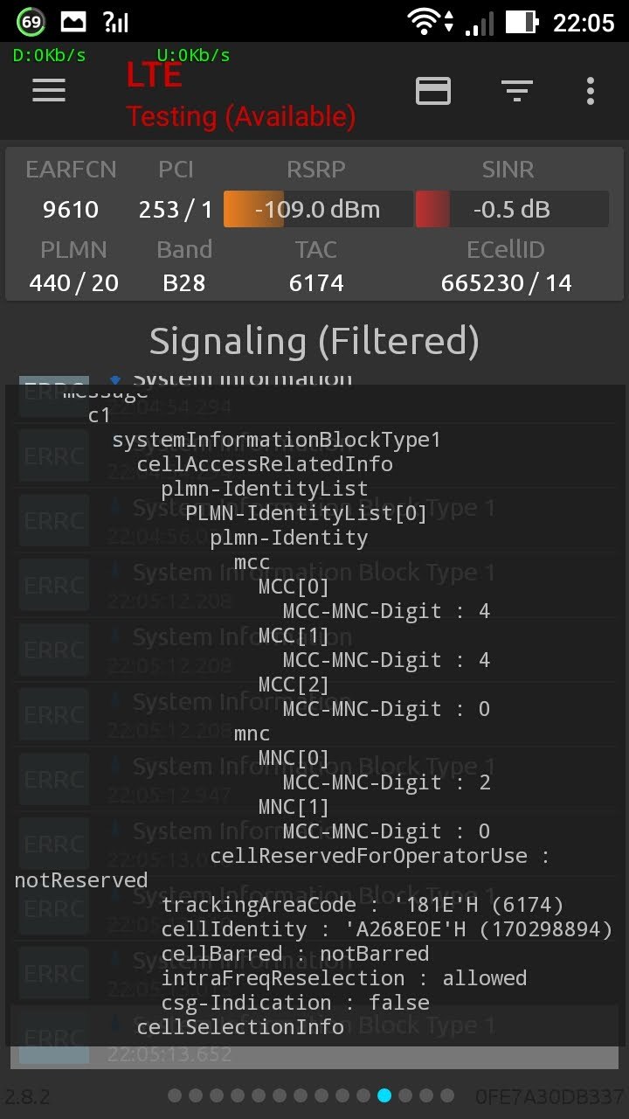This screenshot has width=629, height=1119.
Task: Open the hamburger navigation menu
Action: point(49,90)
